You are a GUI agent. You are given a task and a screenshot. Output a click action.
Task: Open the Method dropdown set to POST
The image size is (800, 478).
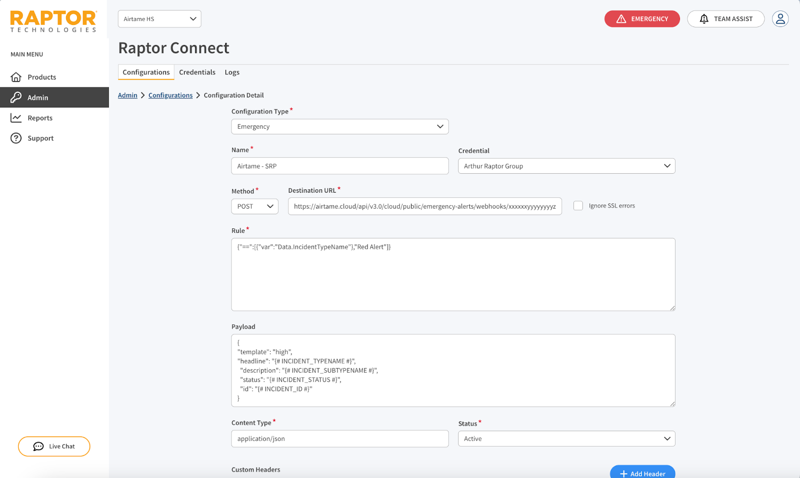coord(254,206)
